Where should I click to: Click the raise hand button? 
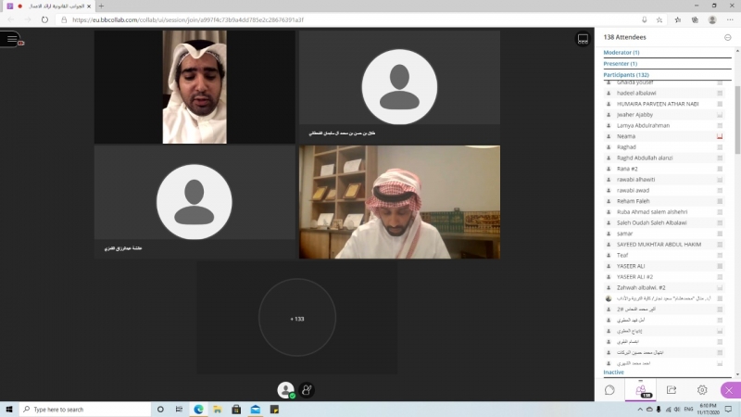[307, 391]
